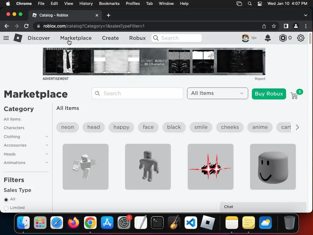Open Terminal from the dock
The image size is (313, 235).
click(157, 223)
